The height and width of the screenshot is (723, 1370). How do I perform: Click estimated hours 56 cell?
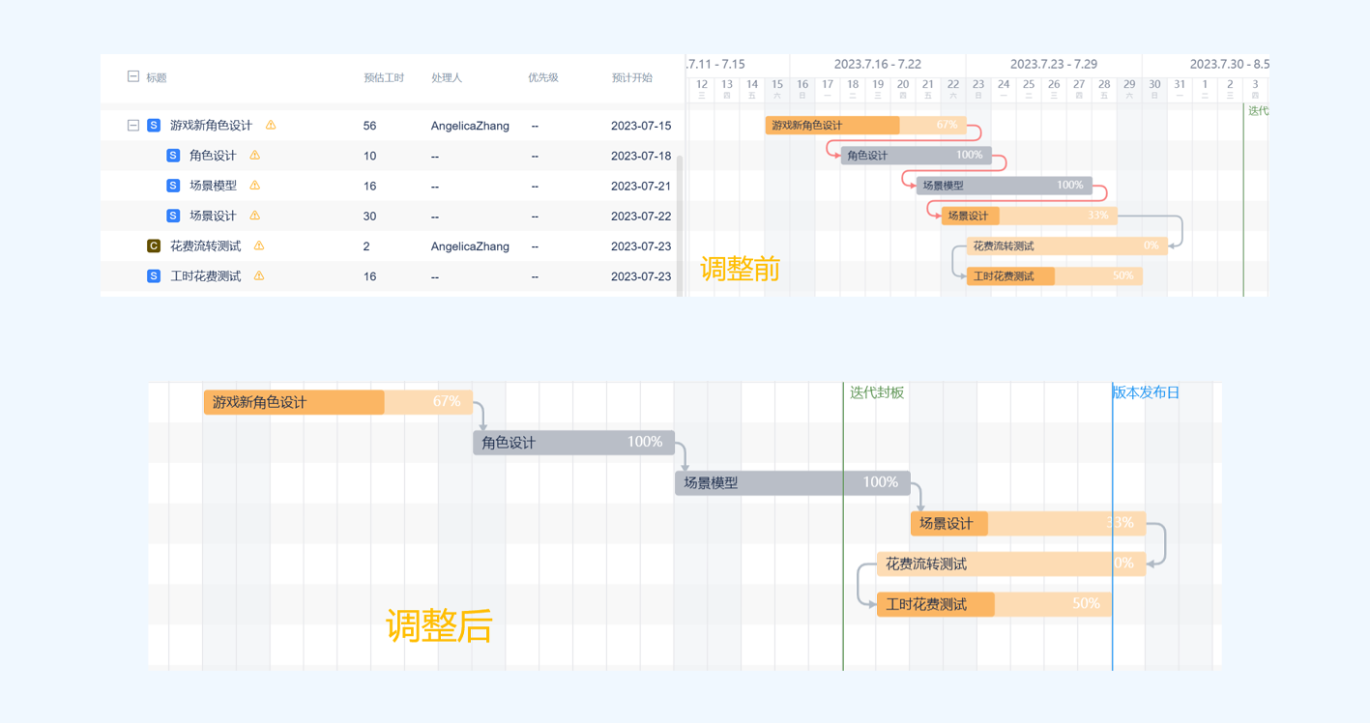click(369, 126)
